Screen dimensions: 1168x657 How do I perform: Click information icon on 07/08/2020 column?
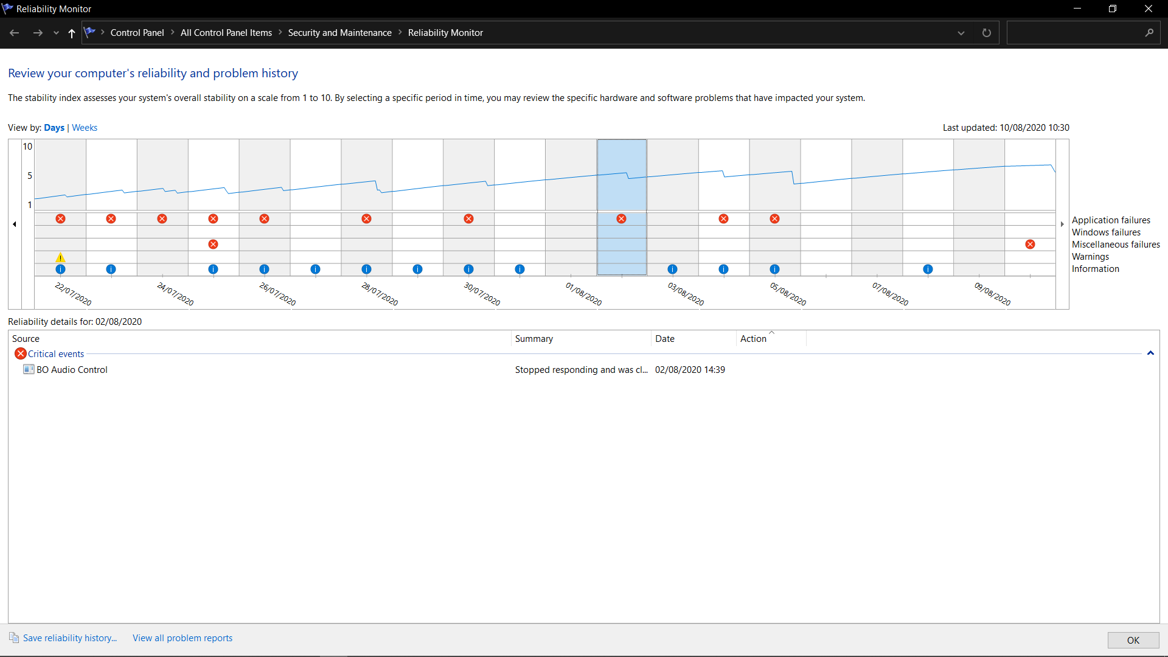coord(928,269)
